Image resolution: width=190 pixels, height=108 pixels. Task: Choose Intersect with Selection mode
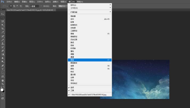[x=21, y=6]
